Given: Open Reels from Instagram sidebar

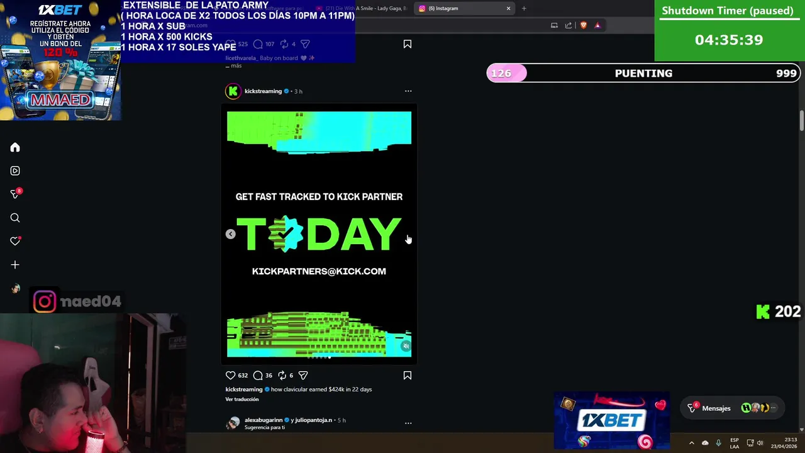Looking at the screenshot, I should (15, 171).
